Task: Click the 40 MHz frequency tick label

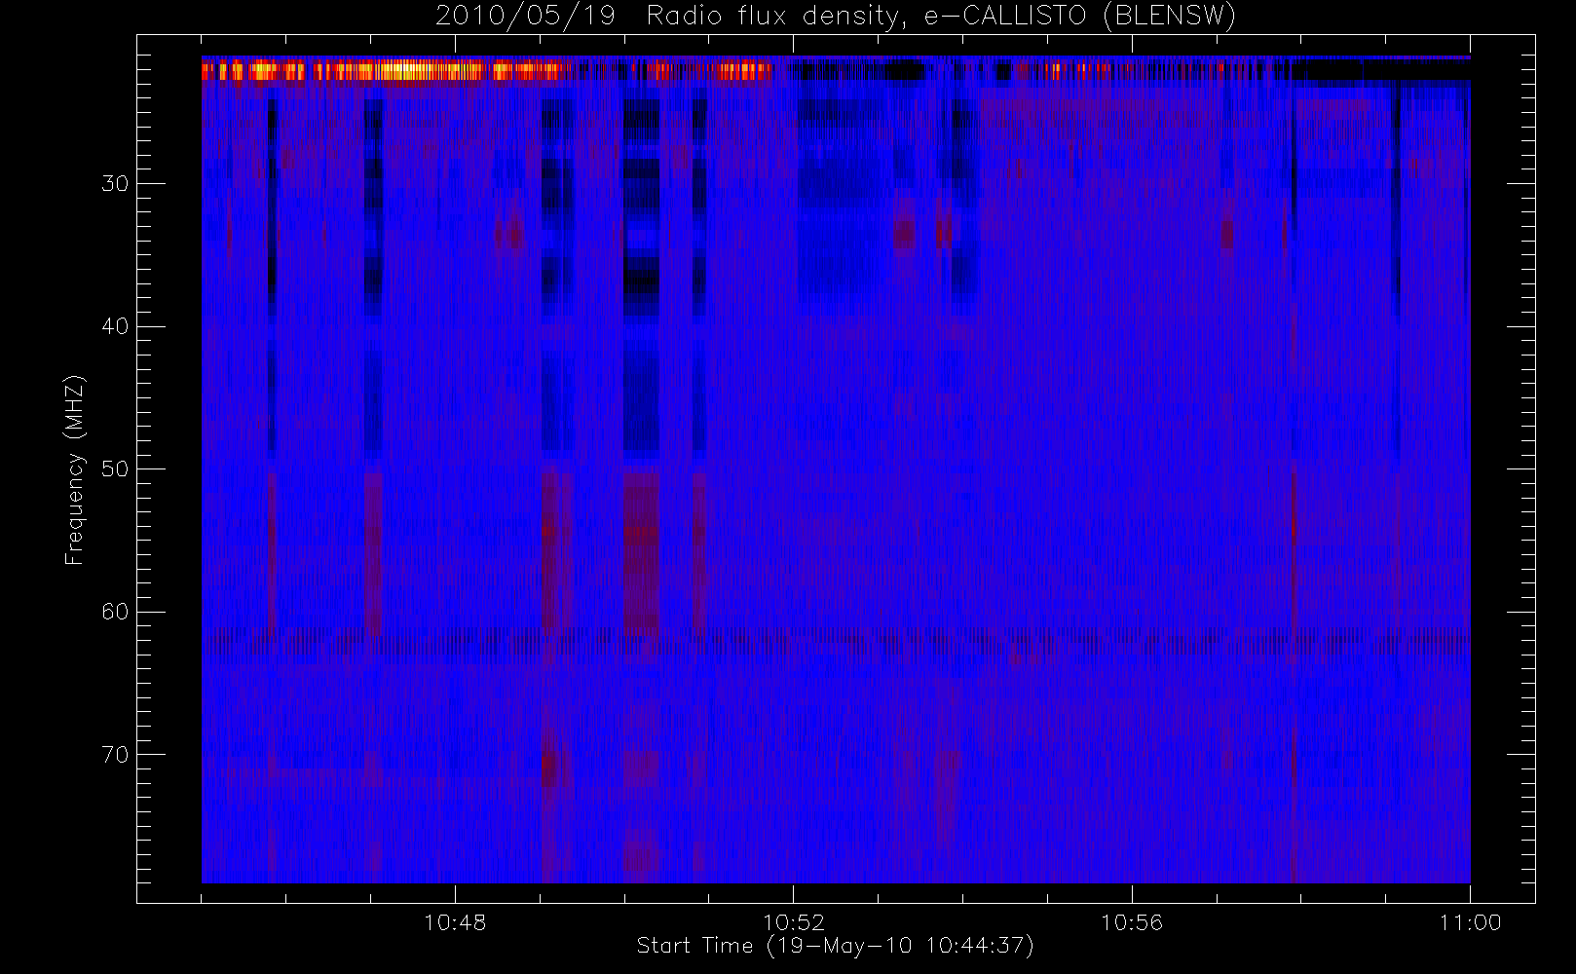Action: pos(115,326)
